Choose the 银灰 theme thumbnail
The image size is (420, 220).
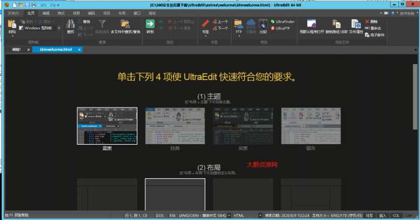pos(311,126)
